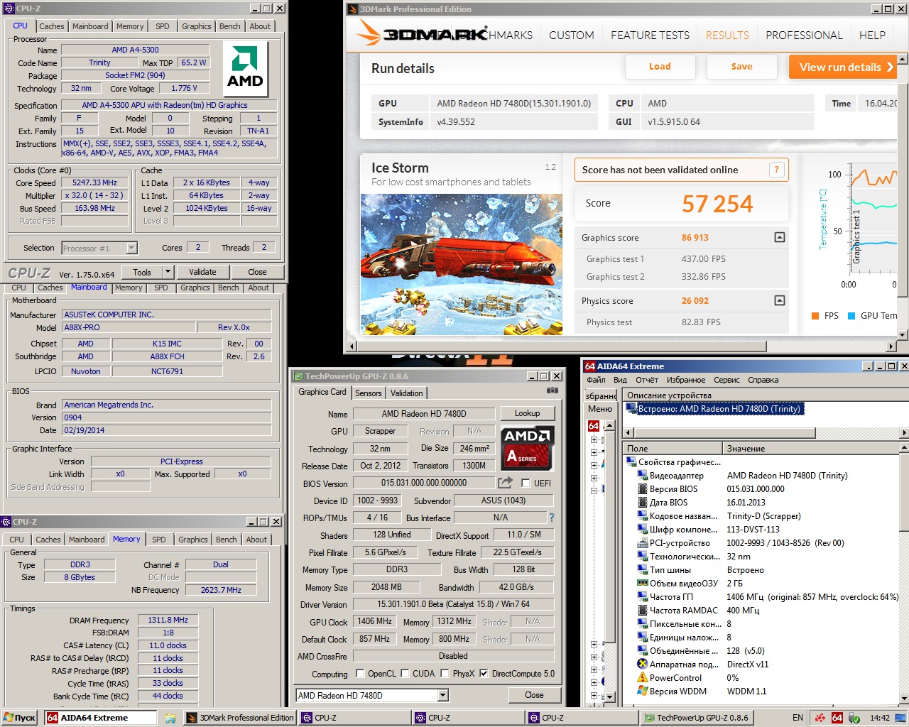Screen dimensions: 909x727
Task: Uncheck the DirectCompute 5.0 checkbox
Action: point(484,674)
